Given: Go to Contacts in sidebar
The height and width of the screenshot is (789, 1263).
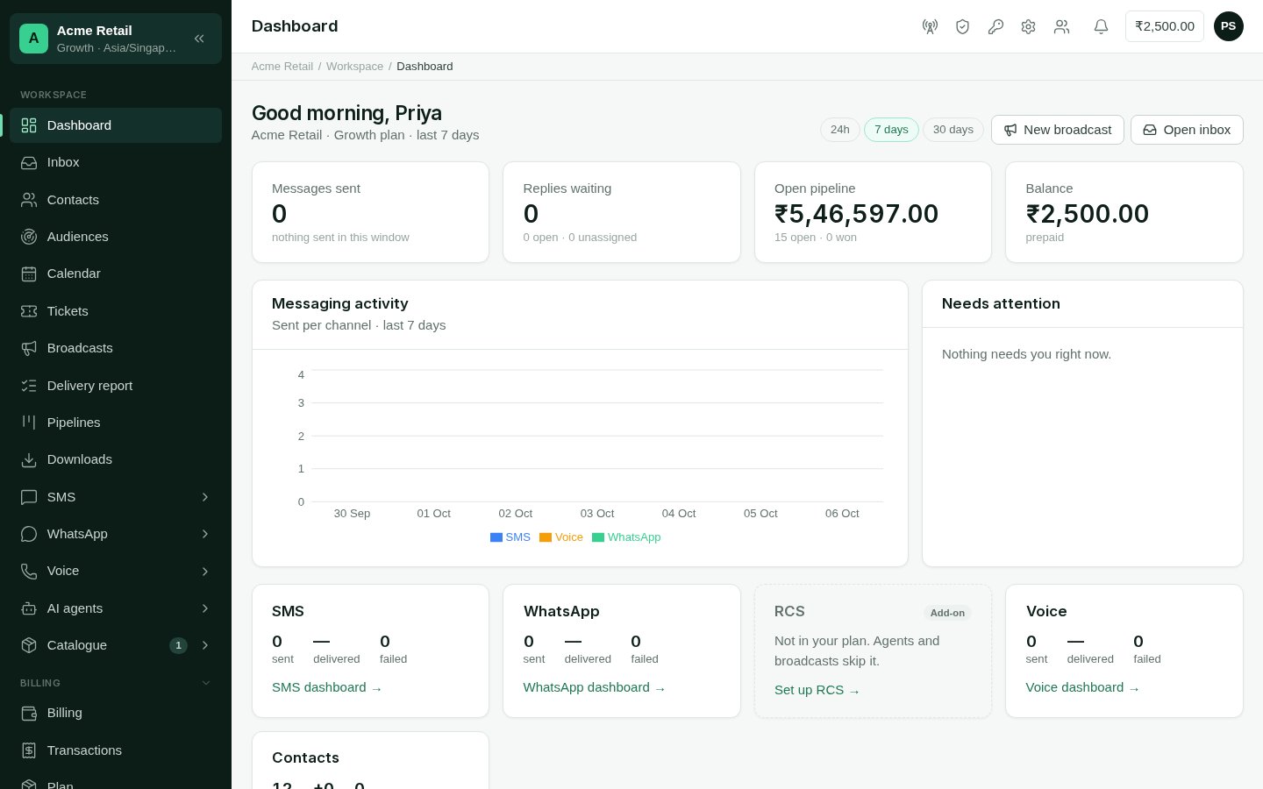Looking at the screenshot, I should point(116,200).
